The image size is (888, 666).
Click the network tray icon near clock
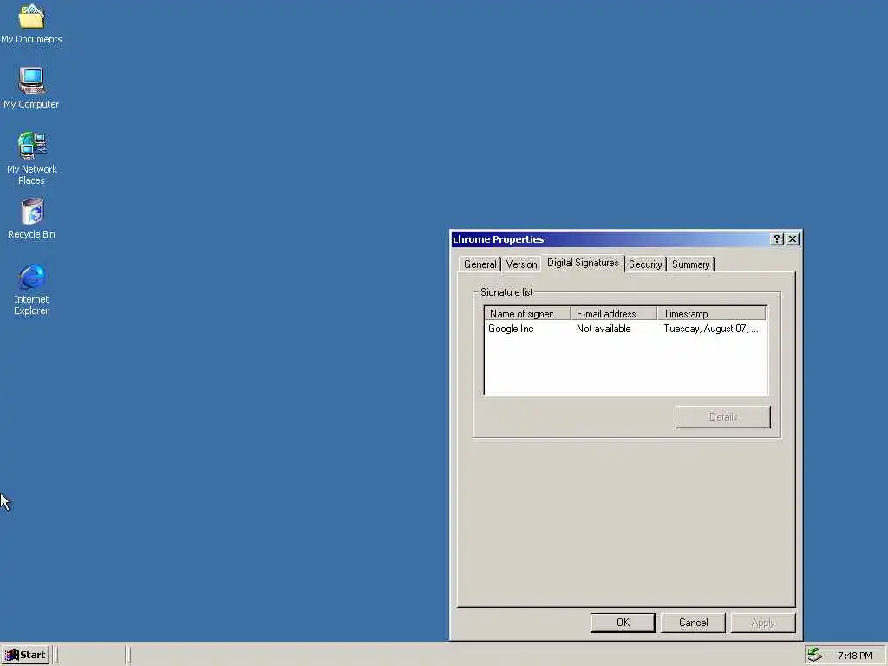(814, 655)
